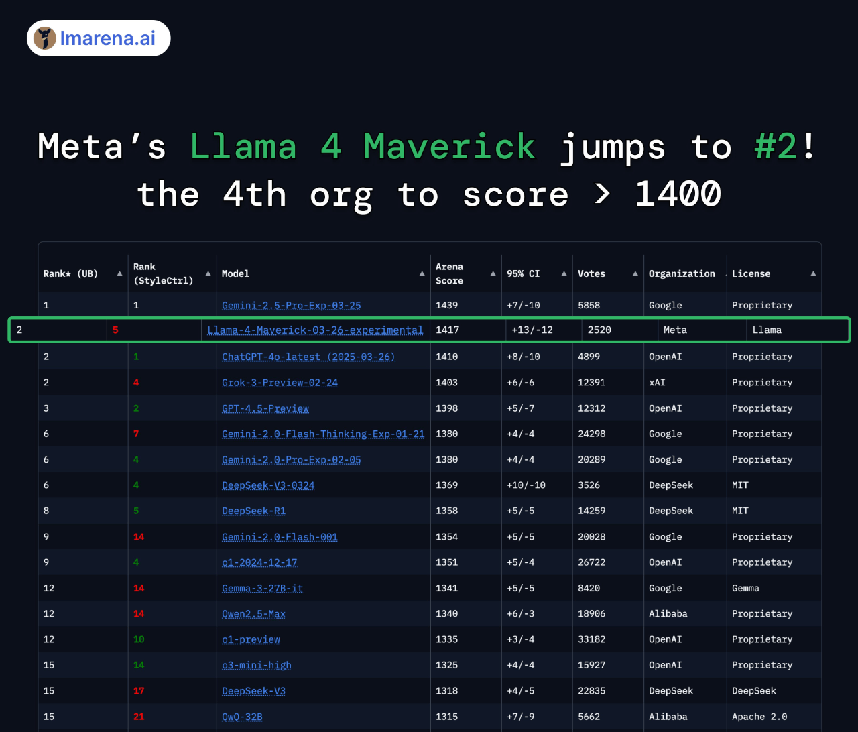The width and height of the screenshot is (858, 732).
Task: Open the QwQ-32B link
Action: [x=242, y=717]
